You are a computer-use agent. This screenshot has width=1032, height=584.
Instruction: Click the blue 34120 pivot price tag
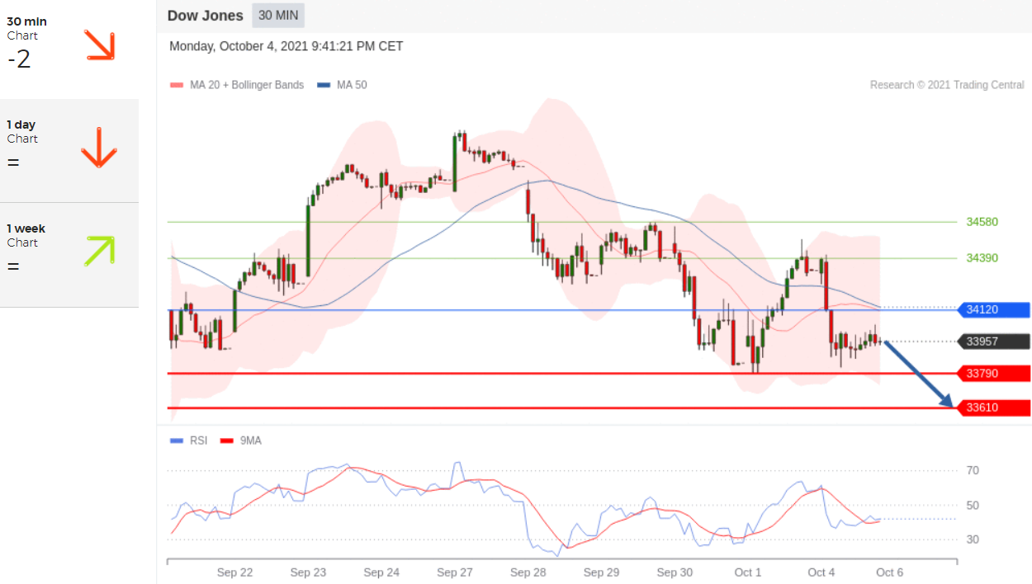click(x=993, y=310)
